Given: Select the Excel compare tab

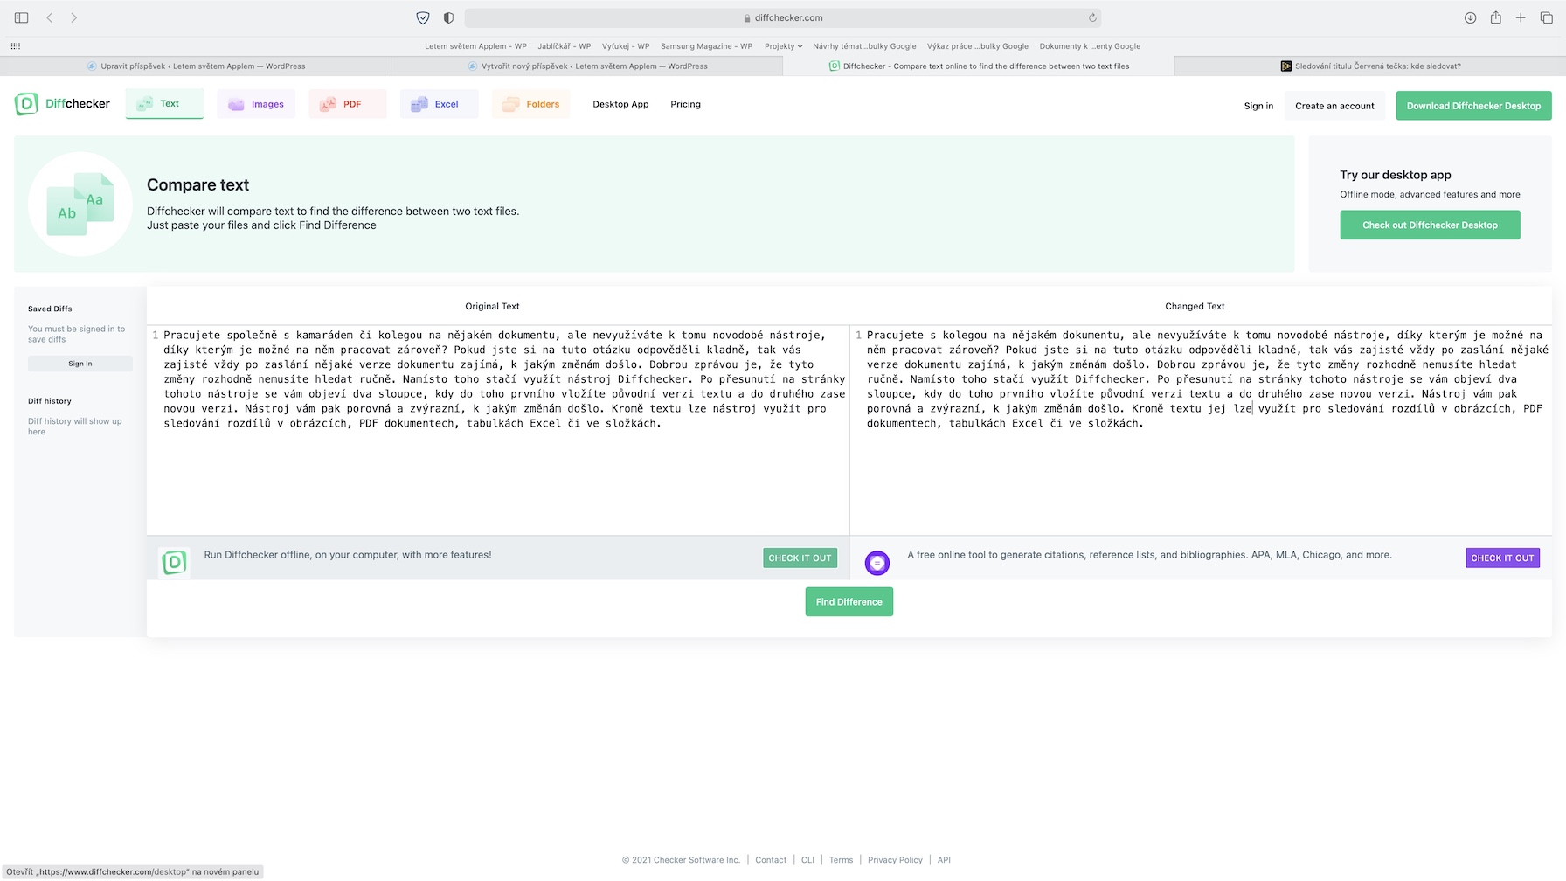Looking at the screenshot, I should pos(440,104).
